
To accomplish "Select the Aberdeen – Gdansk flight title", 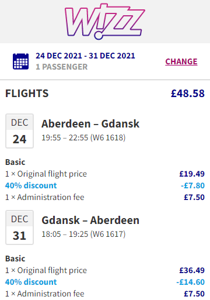I will 90,124.
